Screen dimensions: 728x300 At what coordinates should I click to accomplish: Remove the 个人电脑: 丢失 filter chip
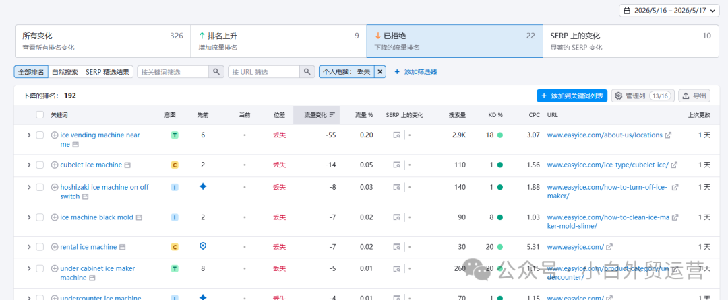380,72
